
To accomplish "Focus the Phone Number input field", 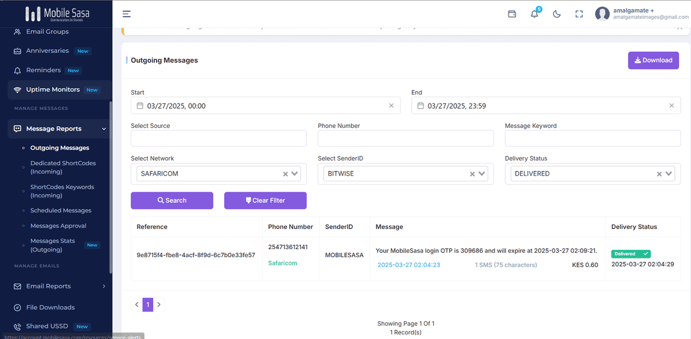I will (x=406, y=138).
